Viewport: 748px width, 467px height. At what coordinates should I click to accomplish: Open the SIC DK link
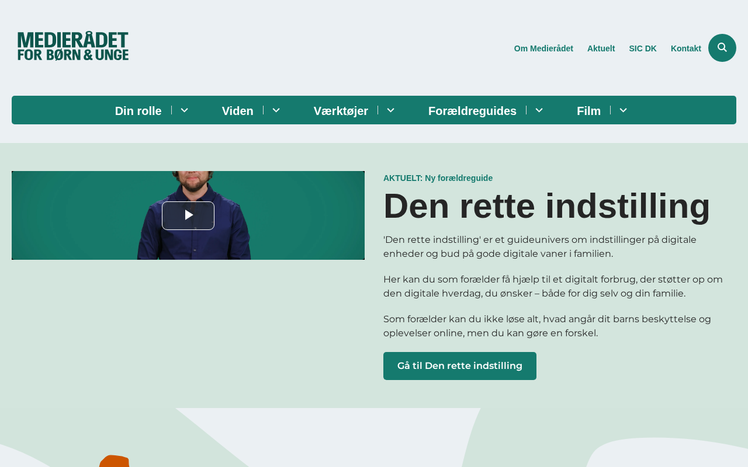click(643, 48)
